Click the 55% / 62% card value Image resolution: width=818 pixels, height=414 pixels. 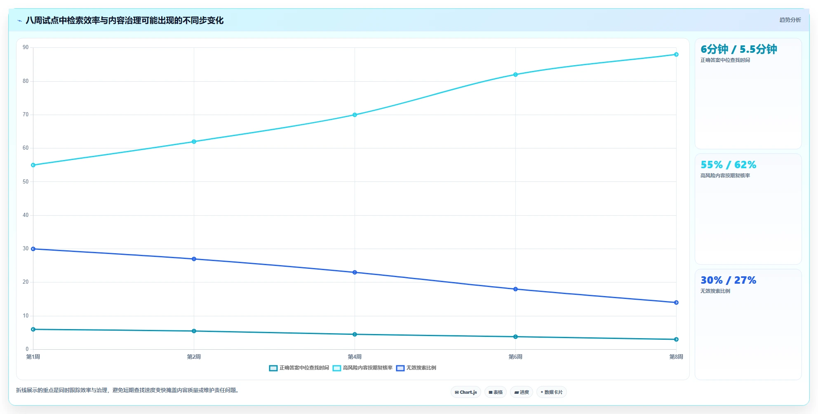pyautogui.click(x=728, y=165)
